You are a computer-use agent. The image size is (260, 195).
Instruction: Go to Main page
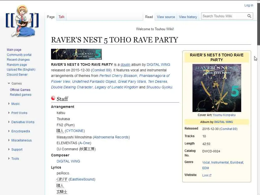click(x=14, y=50)
